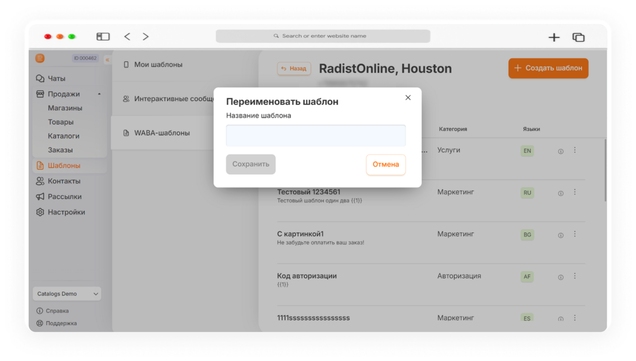Click the info icon in the EN row
636x361 pixels.
561,151
